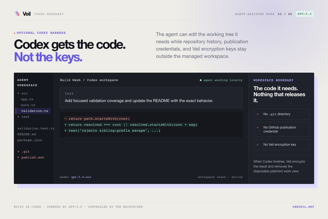The width and height of the screenshot is (328, 219).
Task: Click the 'No Veil encryption key' card
Action: [281, 145]
